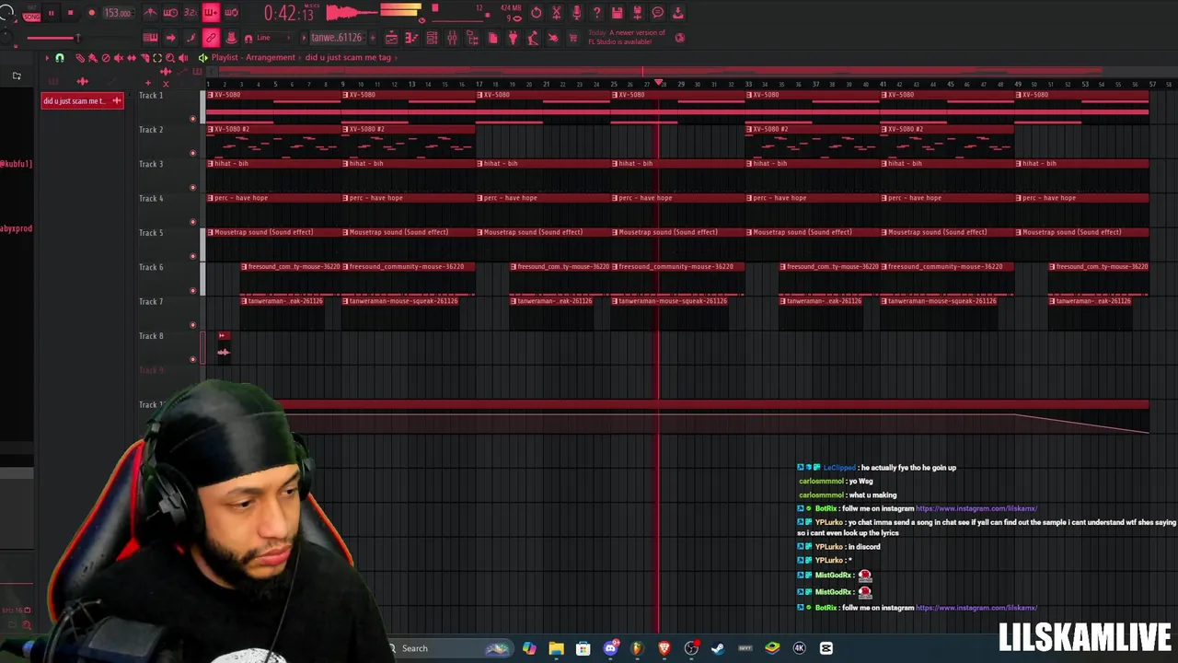
Task: Click the Track 6 label
Action: click(x=151, y=267)
